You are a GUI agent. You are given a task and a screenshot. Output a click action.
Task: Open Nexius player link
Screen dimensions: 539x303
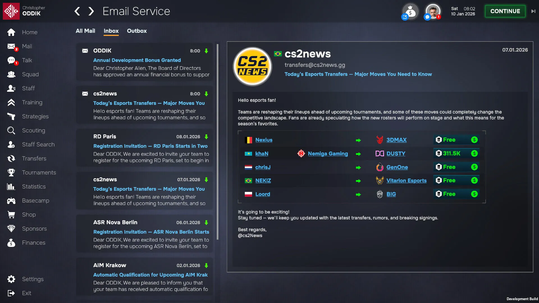(x=264, y=140)
